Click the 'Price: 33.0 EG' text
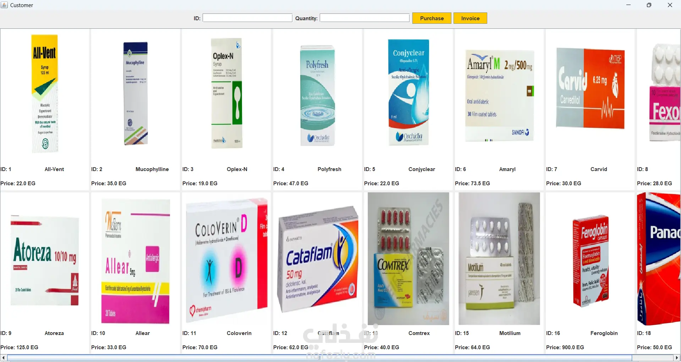681x362 pixels. (x=109, y=347)
